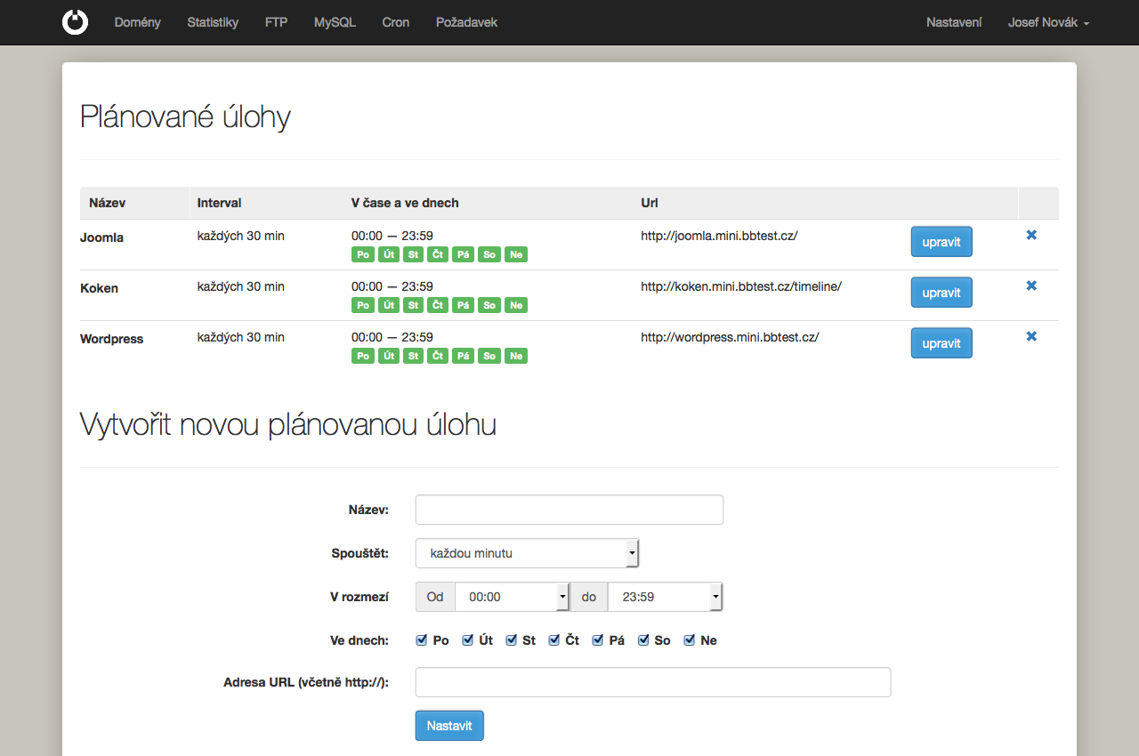The width and height of the screenshot is (1139, 756).
Task: Submit the form with Nastavit button
Action: pyautogui.click(x=449, y=726)
